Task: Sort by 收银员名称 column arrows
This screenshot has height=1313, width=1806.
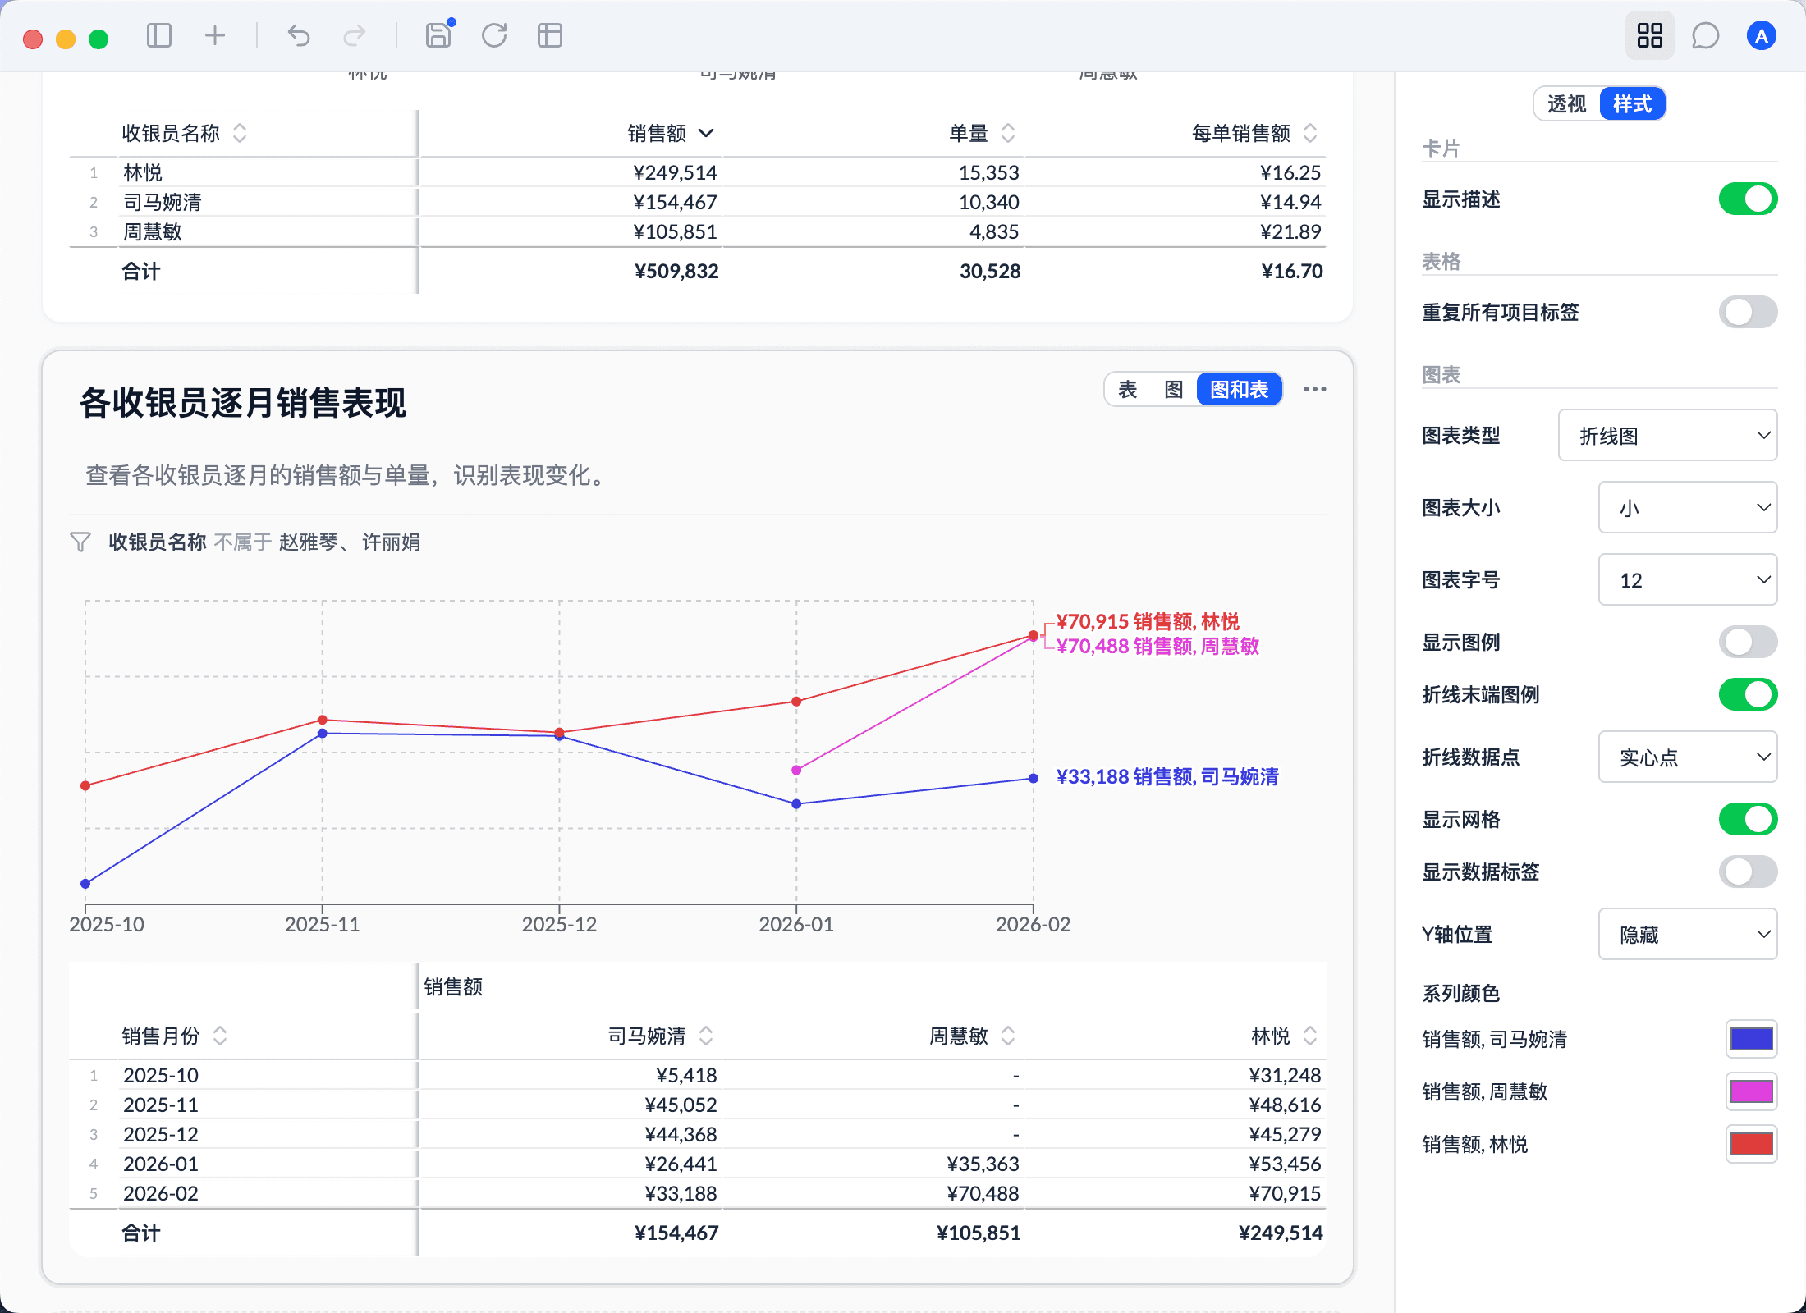Action: coord(240,133)
